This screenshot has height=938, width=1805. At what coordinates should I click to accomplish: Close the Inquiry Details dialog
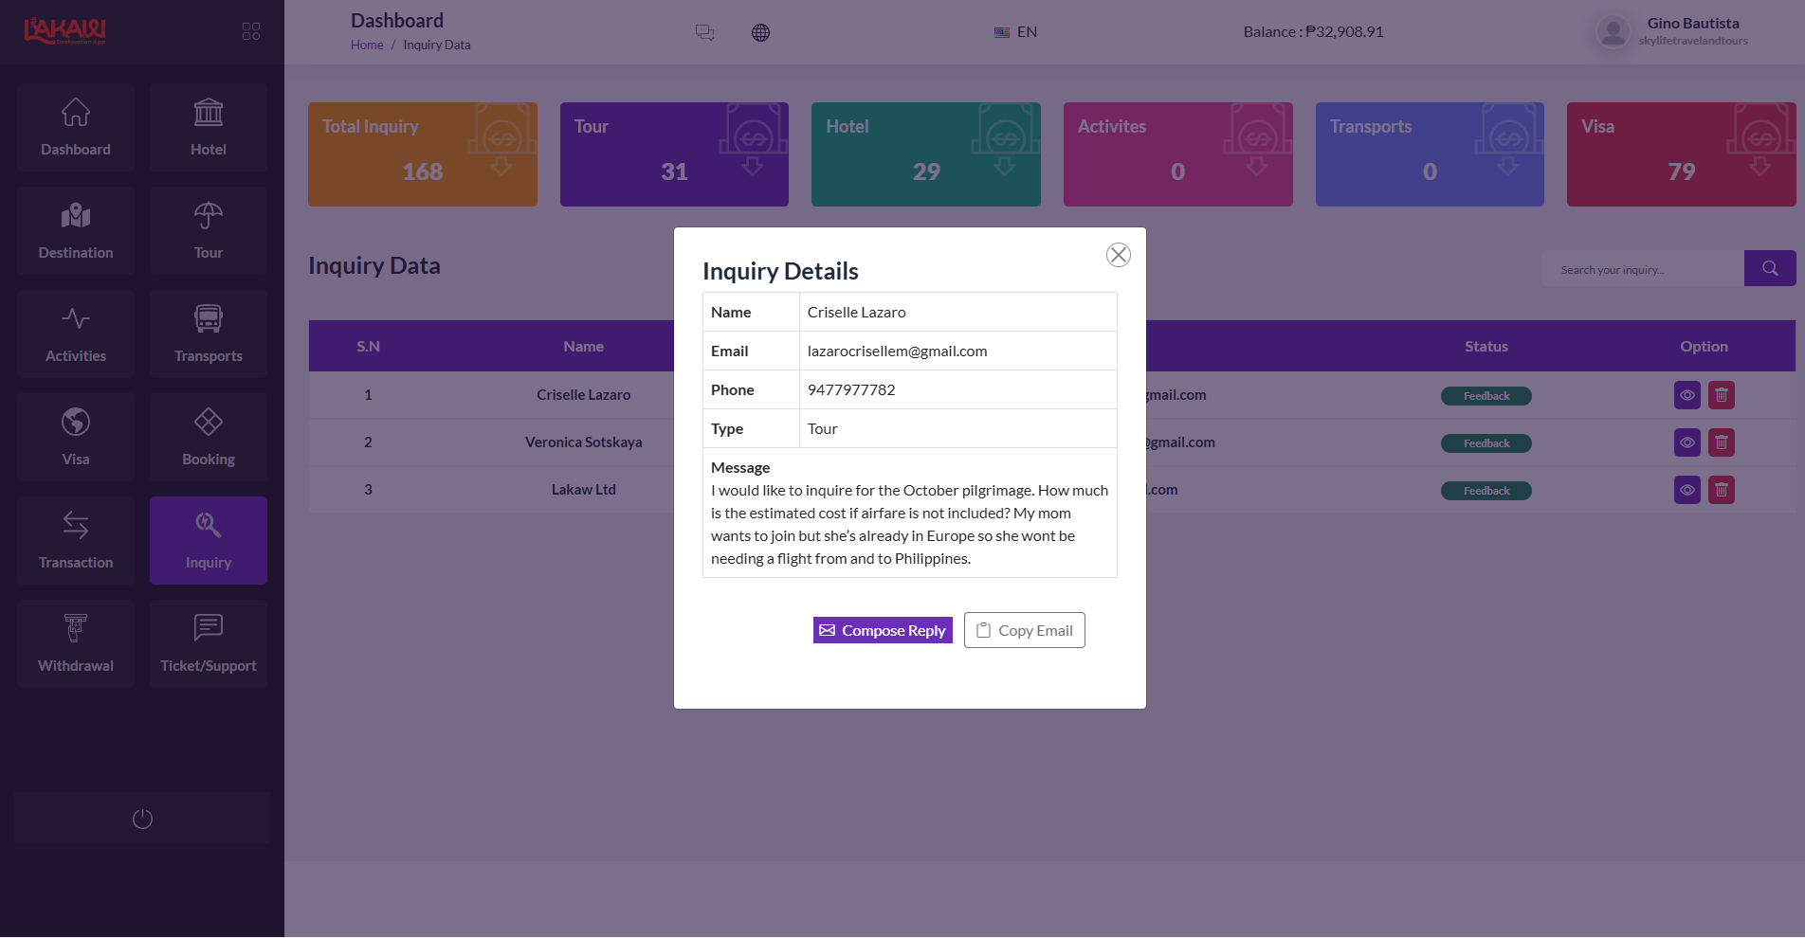pyautogui.click(x=1119, y=255)
